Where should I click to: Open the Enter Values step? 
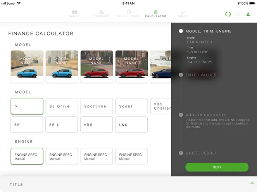pyautogui.click(x=201, y=75)
